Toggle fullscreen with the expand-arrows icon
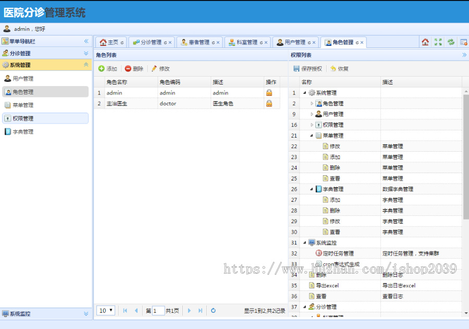The height and width of the screenshot is (329, 469). click(438, 42)
